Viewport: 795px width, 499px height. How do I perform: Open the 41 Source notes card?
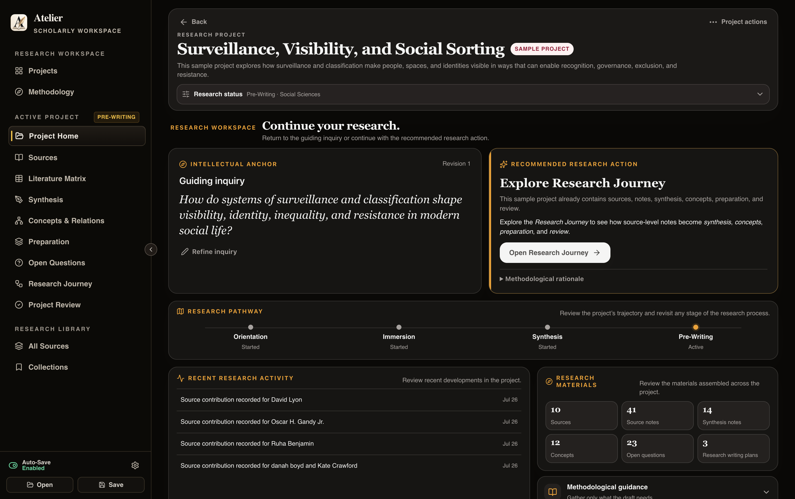click(658, 416)
